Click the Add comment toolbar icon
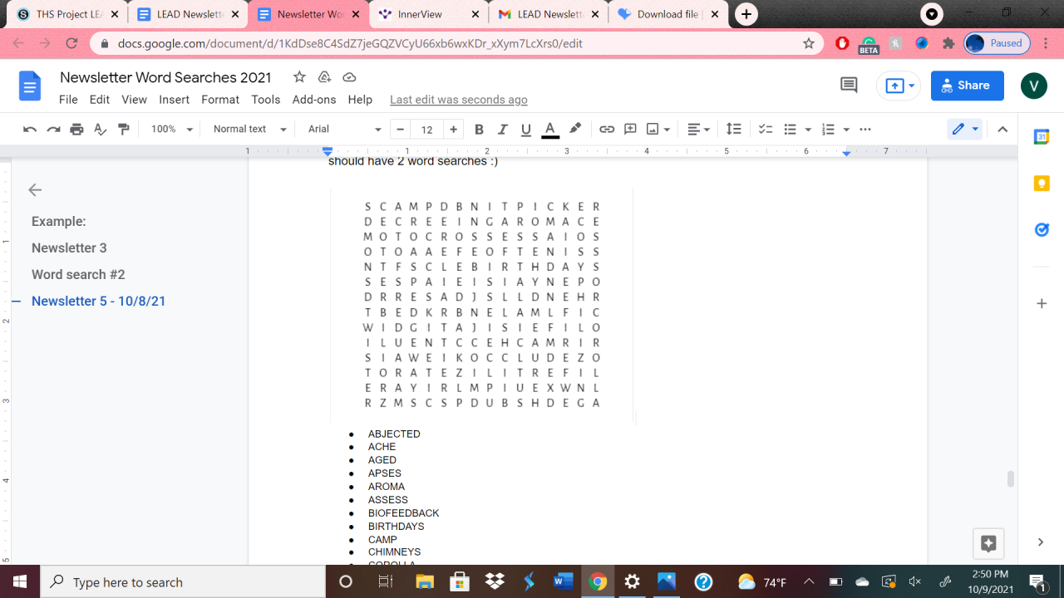The image size is (1064, 598). pyautogui.click(x=630, y=130)
